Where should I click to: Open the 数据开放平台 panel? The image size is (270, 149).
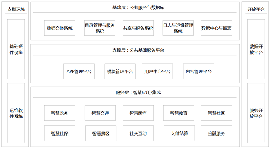coord(256,49)
